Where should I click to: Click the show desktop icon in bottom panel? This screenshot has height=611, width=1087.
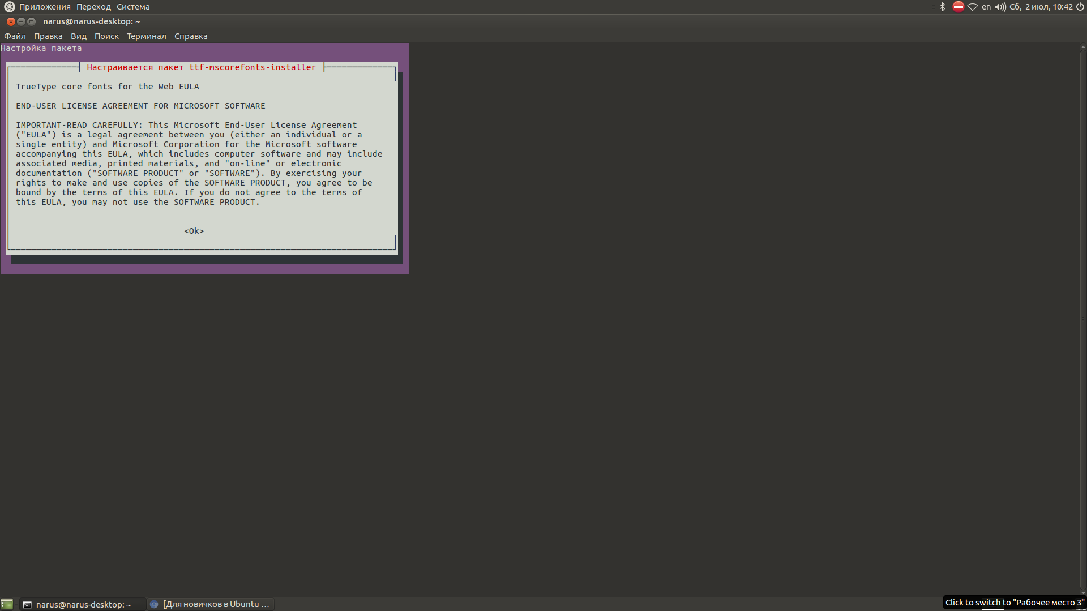click(7, 604)
